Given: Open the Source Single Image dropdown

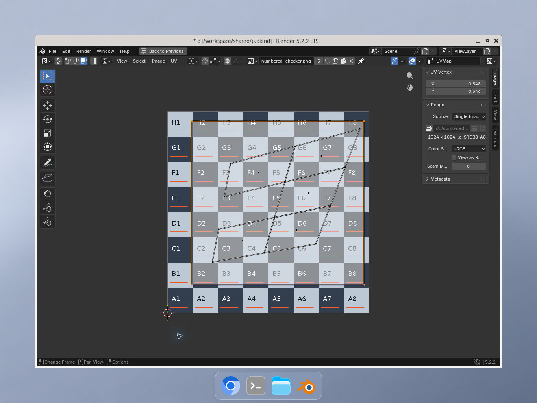Looking at the screenshot, I should coord(468,116).
